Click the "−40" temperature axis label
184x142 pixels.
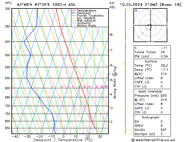(15, 136)
